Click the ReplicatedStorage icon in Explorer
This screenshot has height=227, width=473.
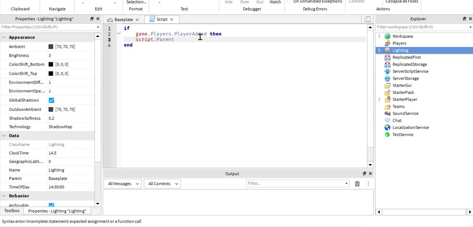[x=387, y=64]
